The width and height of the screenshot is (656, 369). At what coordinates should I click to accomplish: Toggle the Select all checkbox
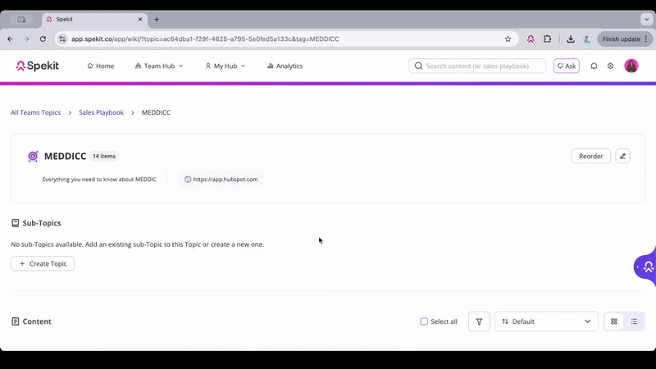(x=424, y=321)
